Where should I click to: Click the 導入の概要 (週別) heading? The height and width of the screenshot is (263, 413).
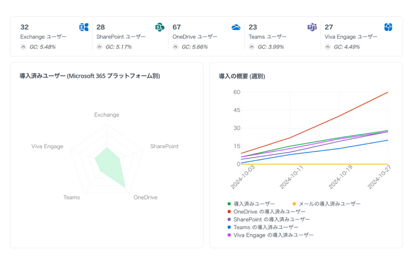(242, 76)
